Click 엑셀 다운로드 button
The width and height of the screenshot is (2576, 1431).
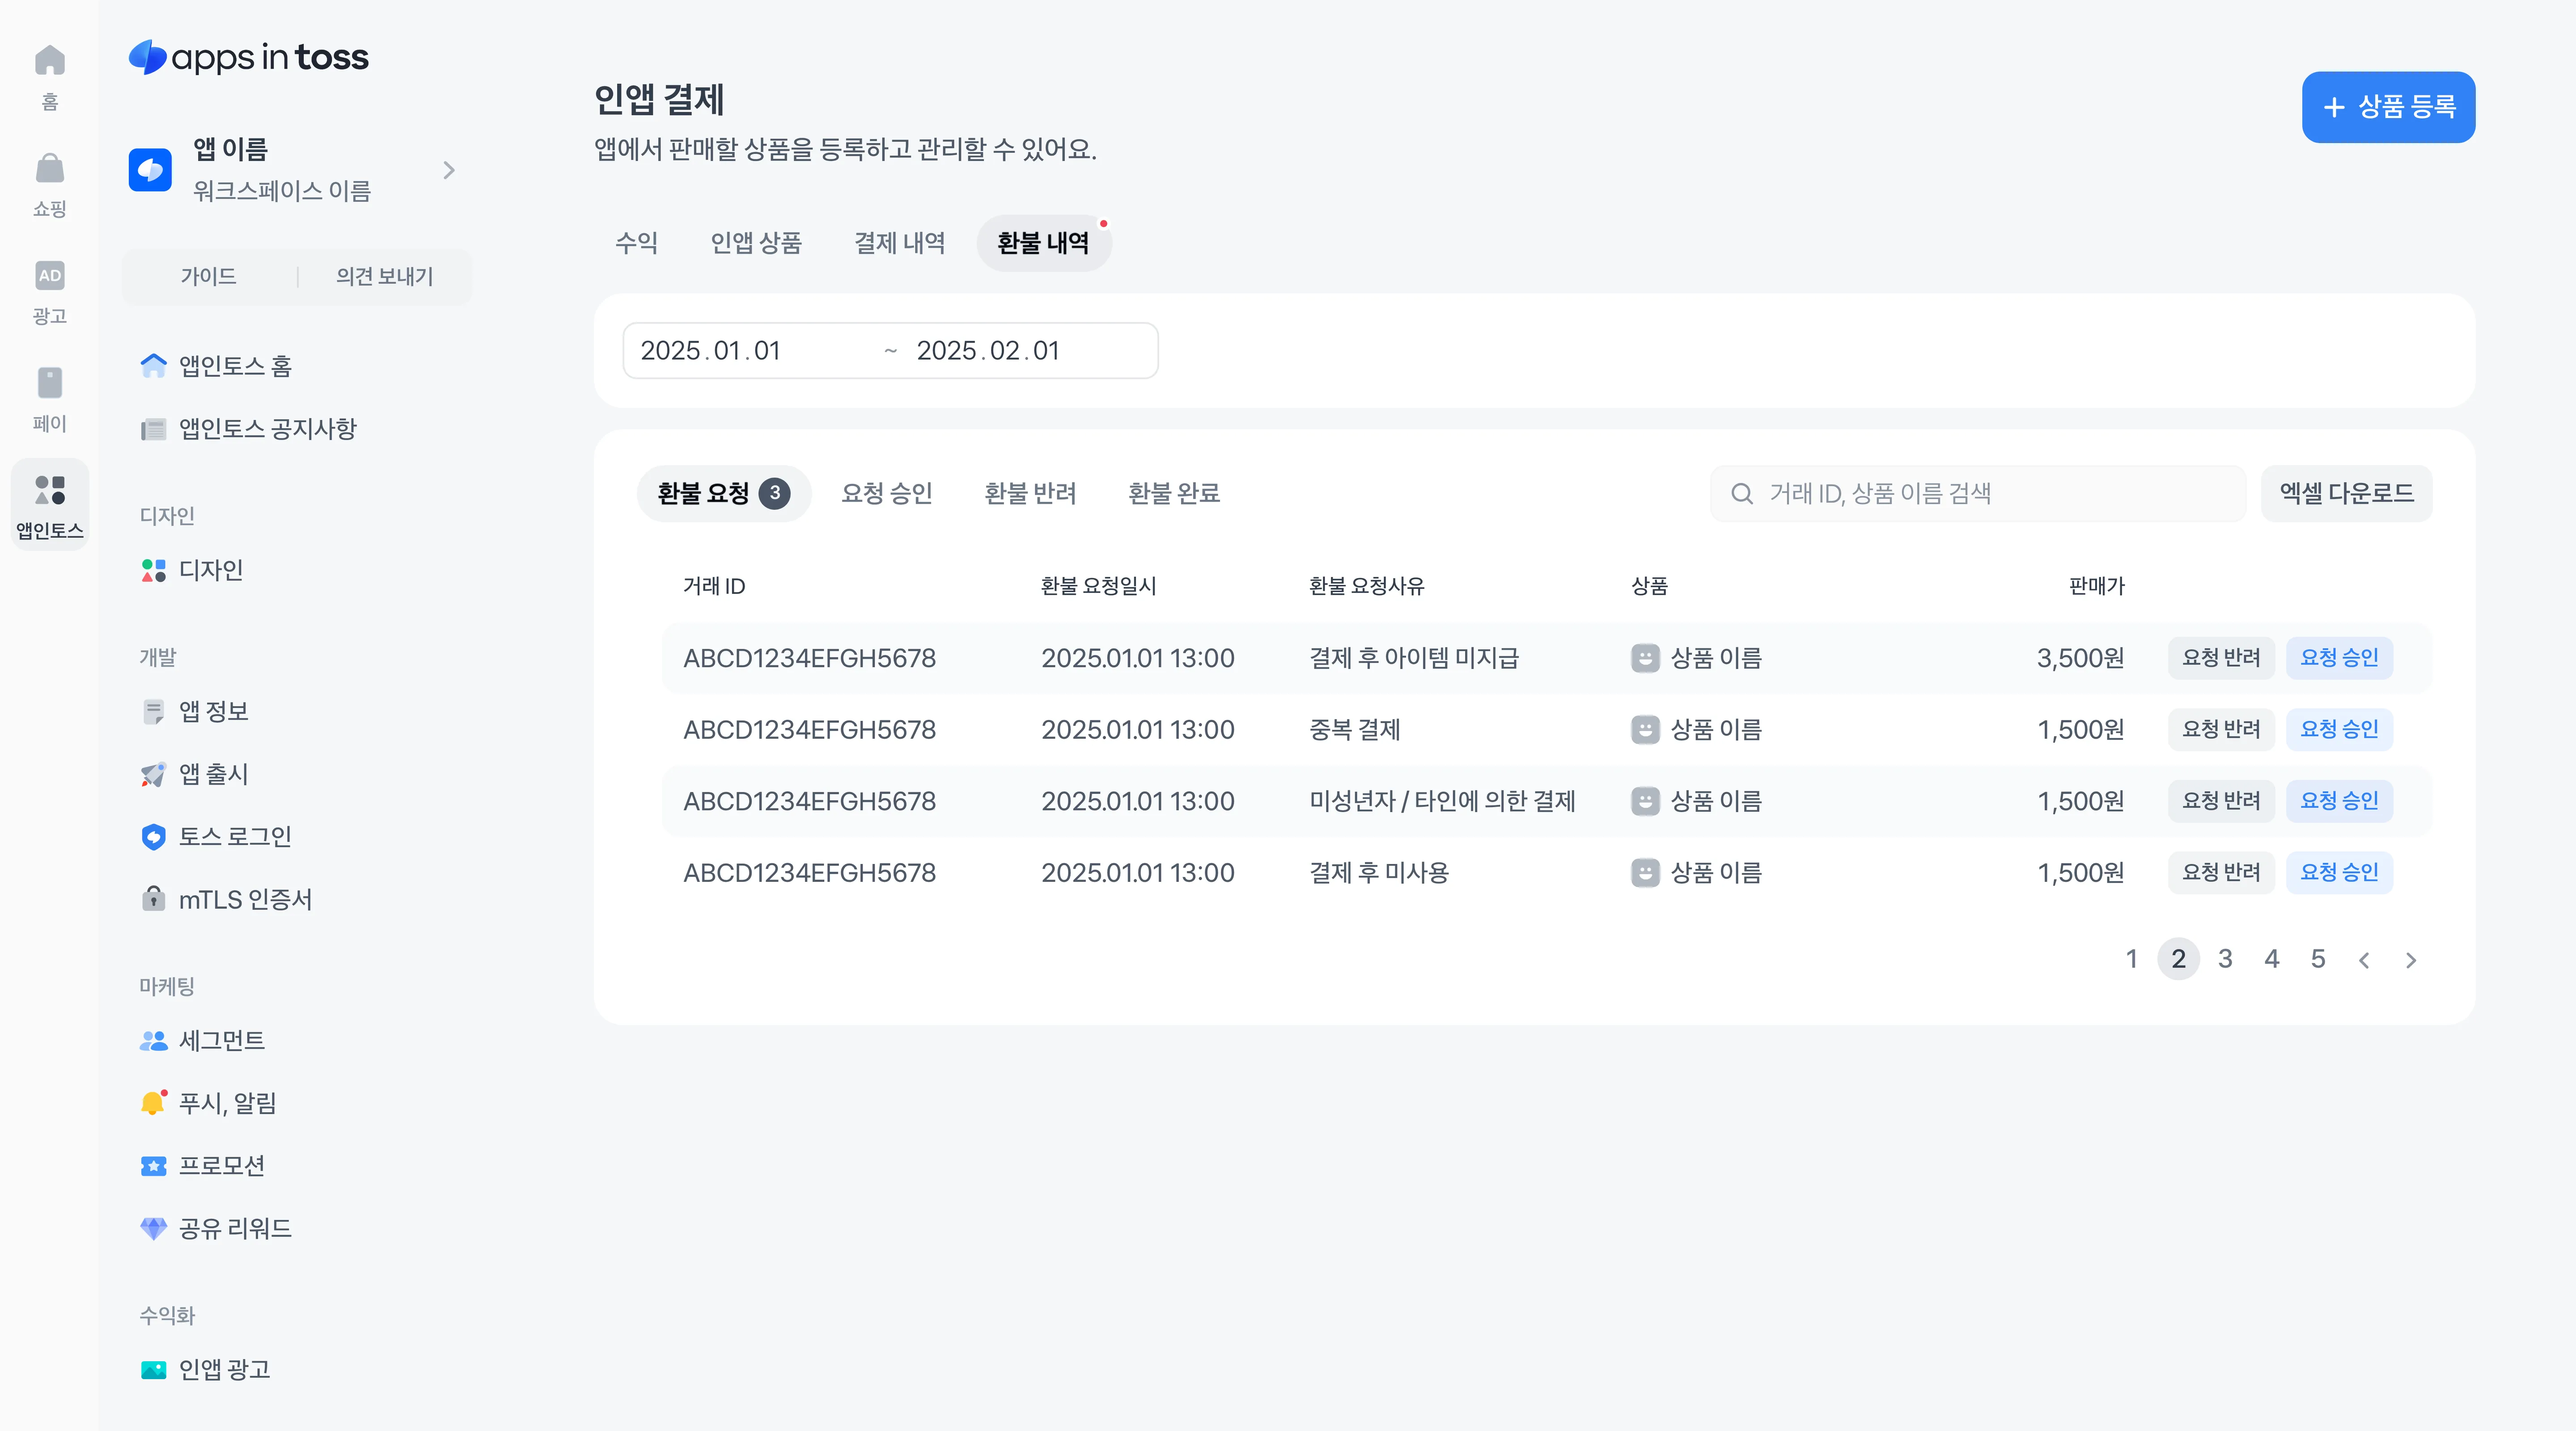coord(2346,493)
